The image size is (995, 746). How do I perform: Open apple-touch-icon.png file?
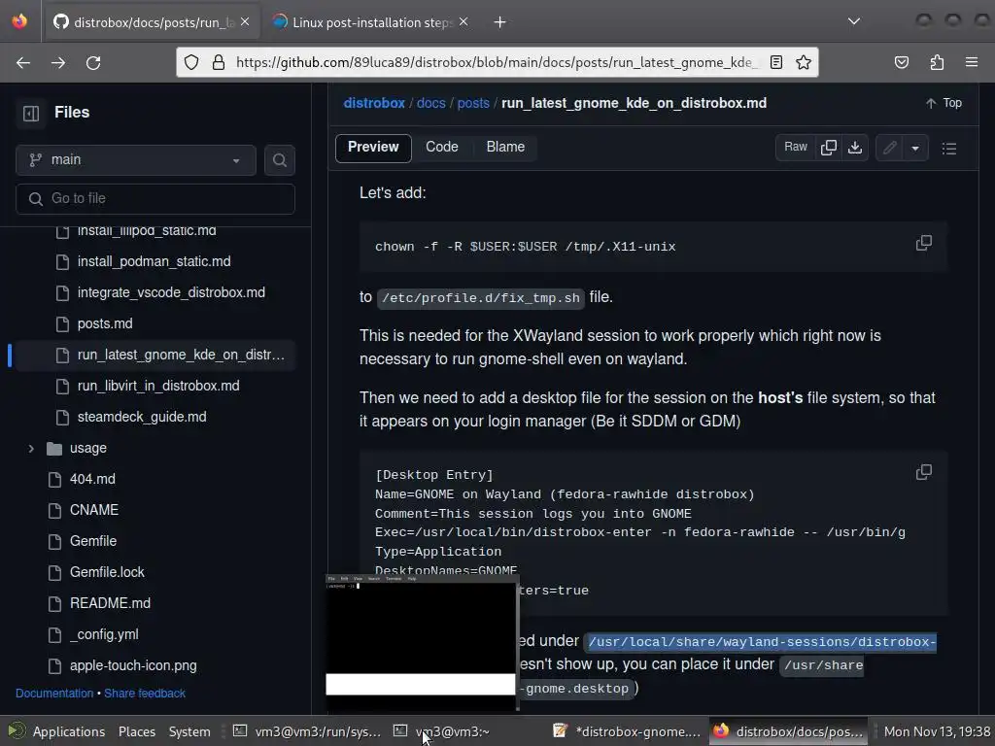132,665
